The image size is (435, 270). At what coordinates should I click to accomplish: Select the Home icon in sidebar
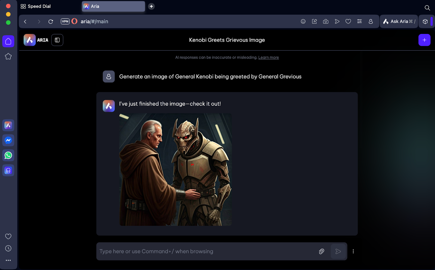[x=8, y=41]
